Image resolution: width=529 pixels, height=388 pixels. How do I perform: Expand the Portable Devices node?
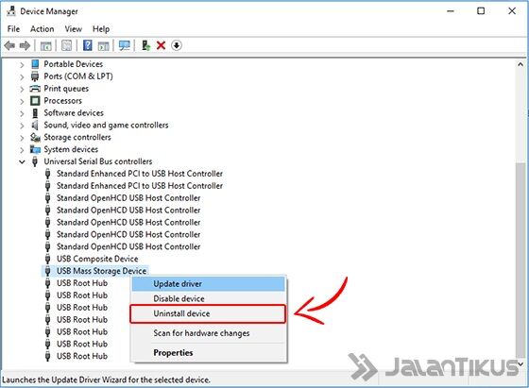tap(22, 65)
